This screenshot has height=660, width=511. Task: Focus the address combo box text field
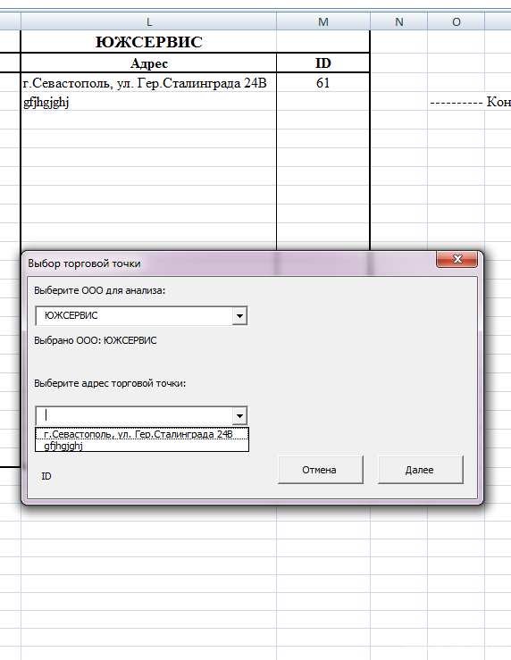(x=134, y=416)
